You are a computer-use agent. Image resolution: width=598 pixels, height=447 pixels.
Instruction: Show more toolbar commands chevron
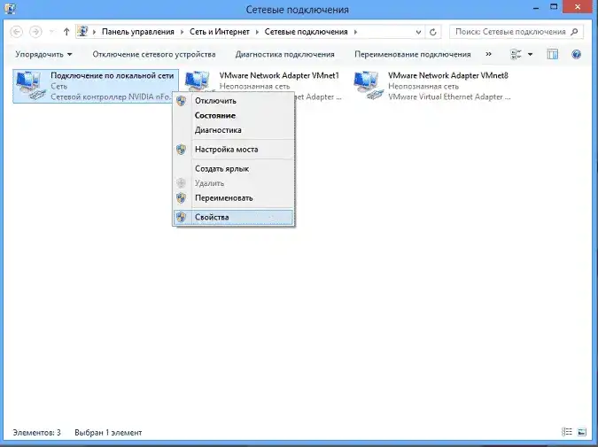488,54
